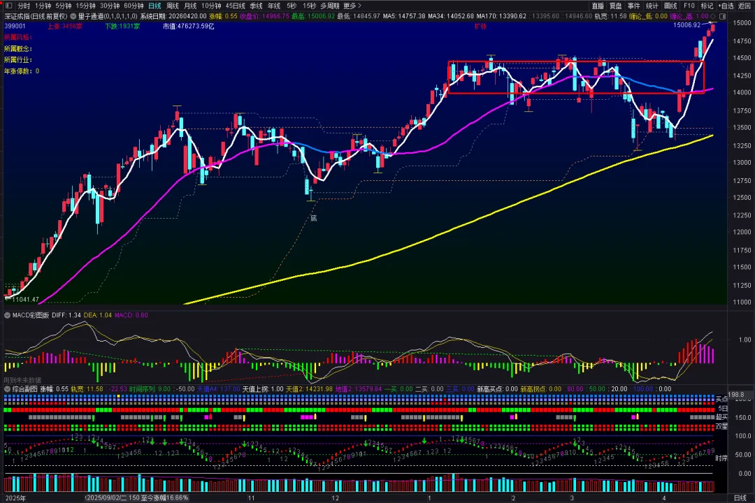Screen dimensions: 755x503
Task: Click the 底 bottom marker on chart
Action: click(x=313, y=218)
